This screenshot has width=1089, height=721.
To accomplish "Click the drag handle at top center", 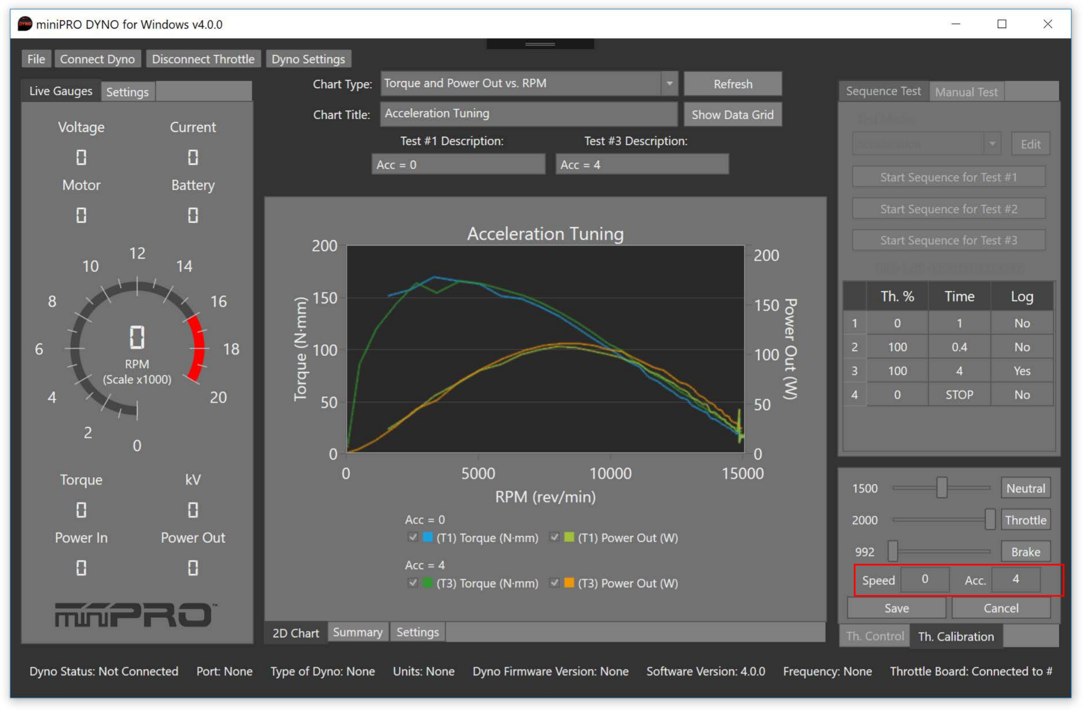I will coord(540,44).
